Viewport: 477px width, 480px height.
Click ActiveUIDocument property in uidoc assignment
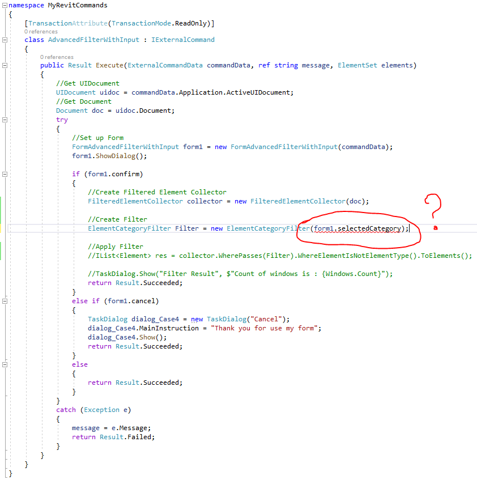pyautogui.click(x=259, y=92)
